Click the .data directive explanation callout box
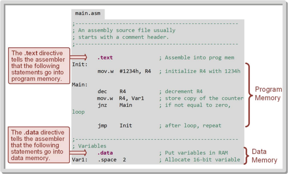This screenshot has width=288, height=174. point(39,145)
